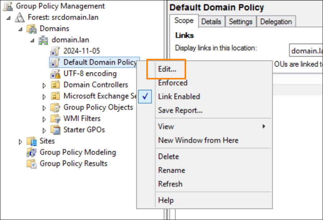Click the Group Policy Results icon
Image resolution: width=323 pixels, height=220 pixels.
[x=32, y=164]
